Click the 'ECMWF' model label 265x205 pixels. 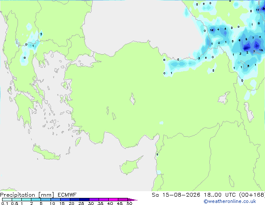pos(67,195)
